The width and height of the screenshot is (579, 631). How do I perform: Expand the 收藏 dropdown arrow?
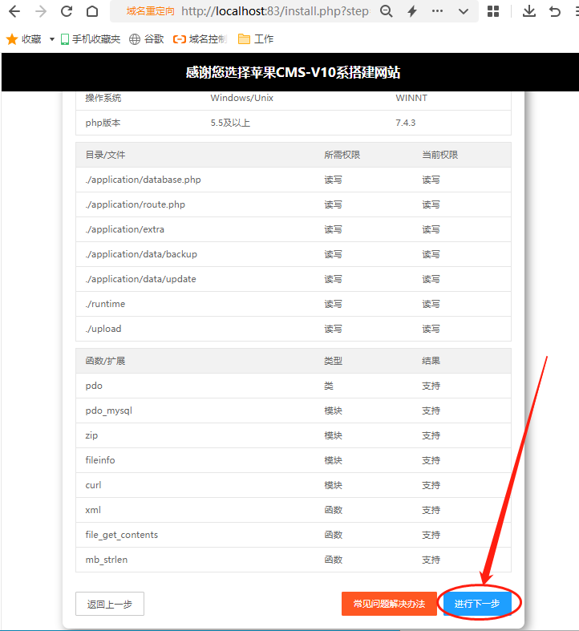coord(52,39)
